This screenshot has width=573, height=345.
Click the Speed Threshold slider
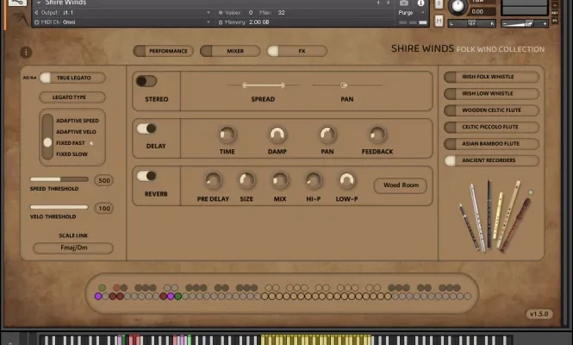[59, 179]
